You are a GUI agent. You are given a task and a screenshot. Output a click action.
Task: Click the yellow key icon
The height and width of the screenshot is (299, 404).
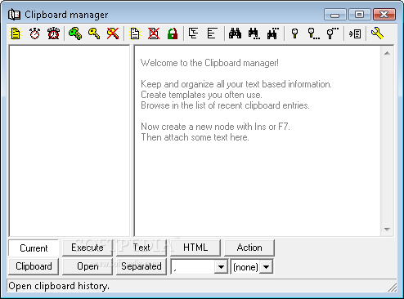pos(94,33)
